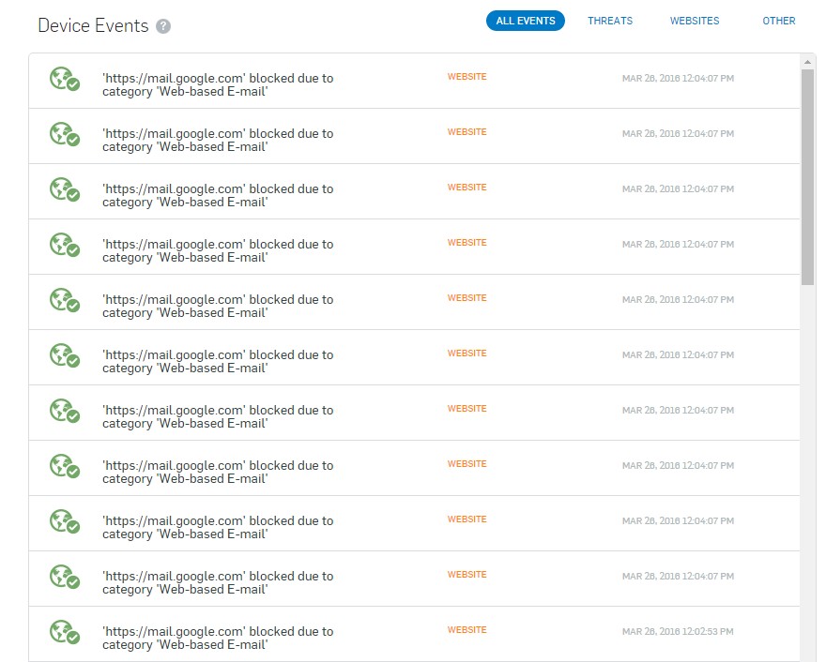Click globe icon of 12:02:53 PM event

65,631
